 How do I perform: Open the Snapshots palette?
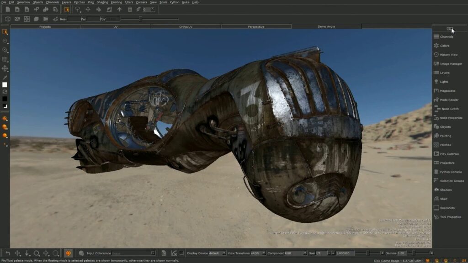click(447, 208)
